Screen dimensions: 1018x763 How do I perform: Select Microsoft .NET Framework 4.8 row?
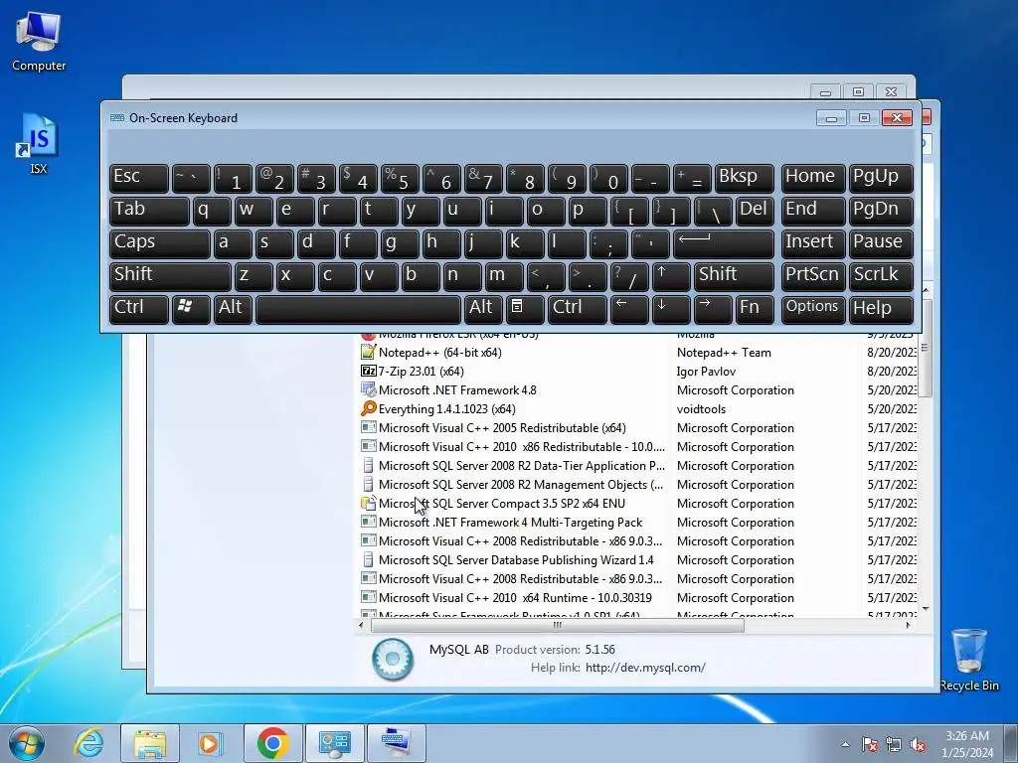click(637, 389)
